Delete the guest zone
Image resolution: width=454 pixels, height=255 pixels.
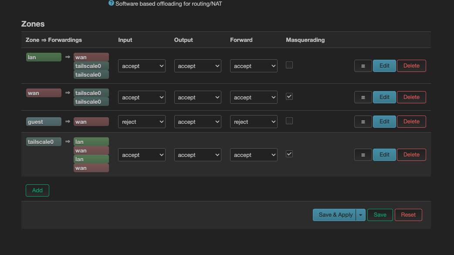click(411, 122)
